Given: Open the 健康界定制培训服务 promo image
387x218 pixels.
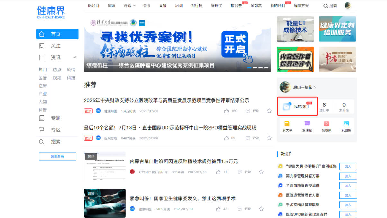Looking at the screenshot, I should coord(337,29).
